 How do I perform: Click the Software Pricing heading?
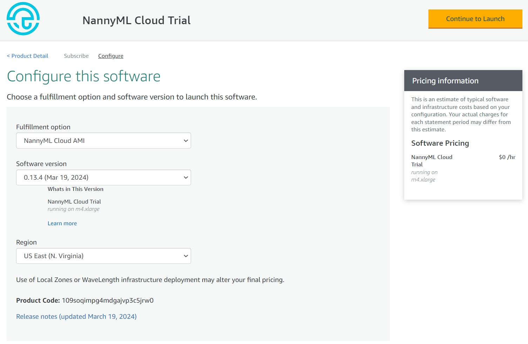tap(440, 143)
